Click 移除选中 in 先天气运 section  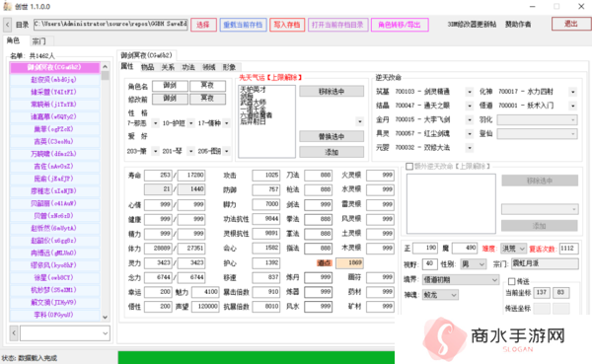(332, 92)
